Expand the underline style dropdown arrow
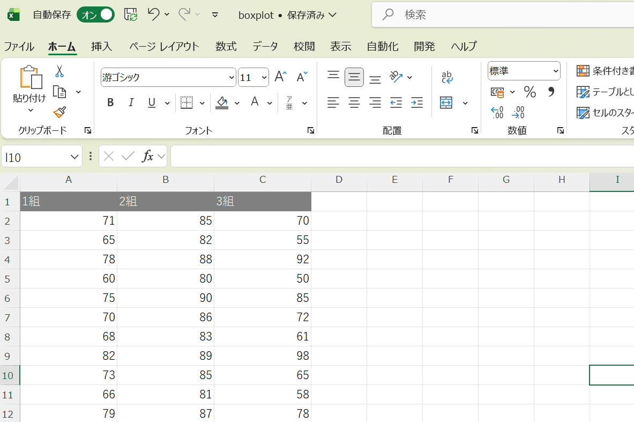 (x=166, y=102)
